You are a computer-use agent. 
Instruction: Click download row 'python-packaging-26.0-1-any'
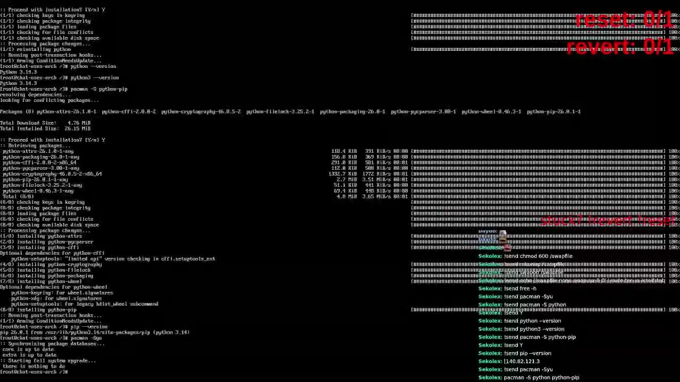(340, 157)
